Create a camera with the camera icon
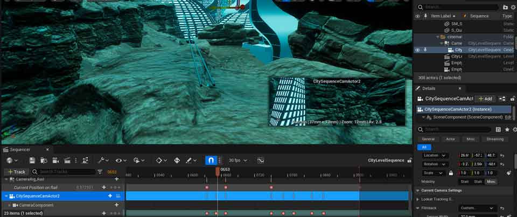The height and width of the screenshot is (217, 517). point(55,160)
